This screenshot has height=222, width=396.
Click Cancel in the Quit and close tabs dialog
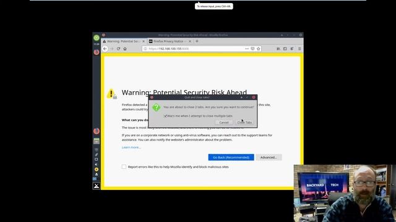click(224, 122)
